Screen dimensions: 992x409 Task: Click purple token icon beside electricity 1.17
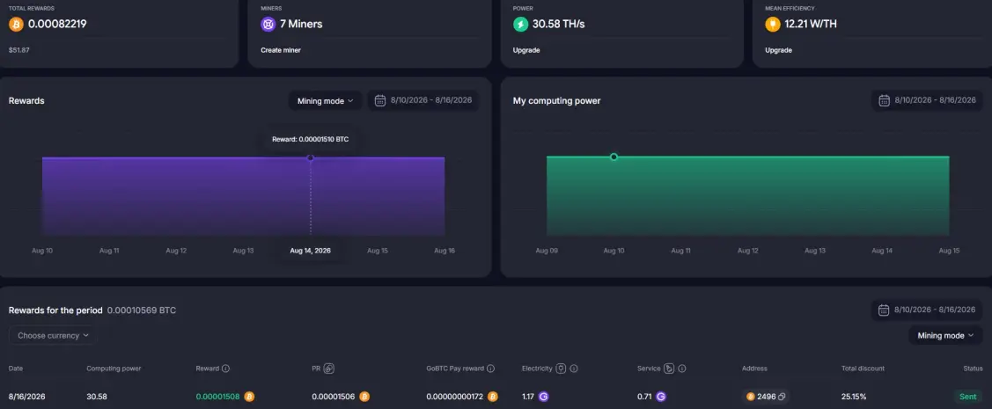point(543,397)
